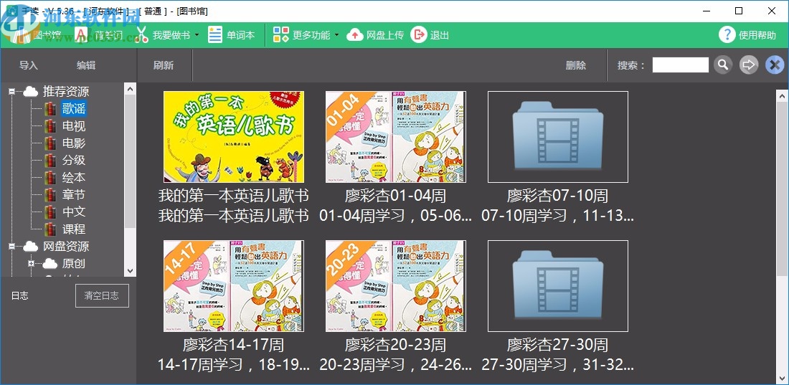Open the 我要做书 dropdown arrow
The image size is (789, 385).
[x=197, y=35]
